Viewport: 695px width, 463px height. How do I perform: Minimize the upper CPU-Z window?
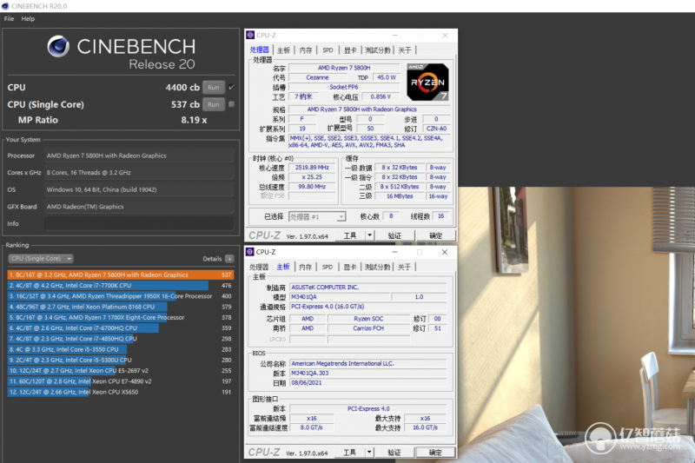coord(395,35)
